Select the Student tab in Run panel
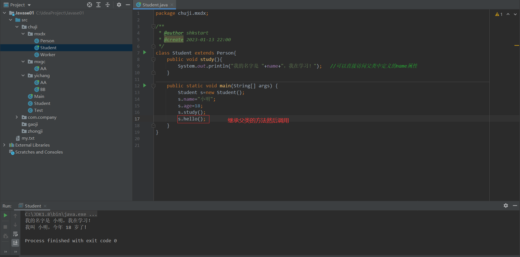Screen dimensions: 520x257 [33, 206]
